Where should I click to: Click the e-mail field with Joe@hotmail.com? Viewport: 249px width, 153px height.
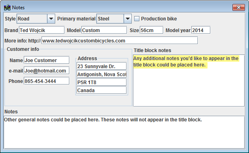point(46,70)
